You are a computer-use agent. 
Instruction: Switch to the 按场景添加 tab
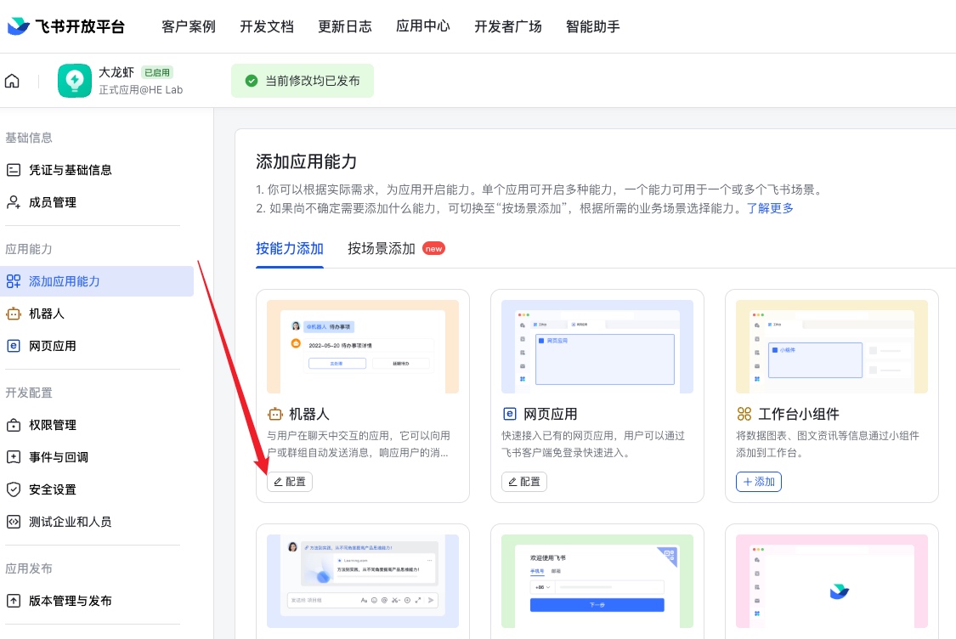point(381,249)
